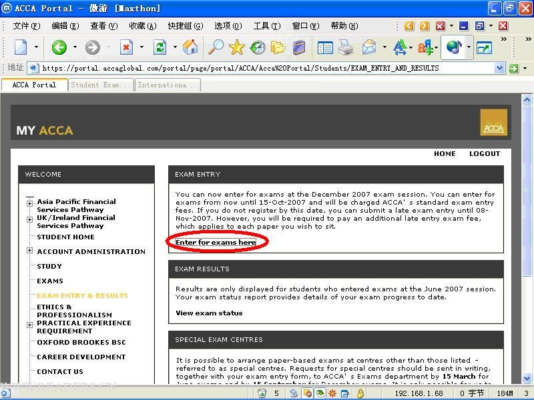The height and width of the screenshot is (400, 534).
Task: Click the grey forward arrow button
Action: [x=93, y=47]
